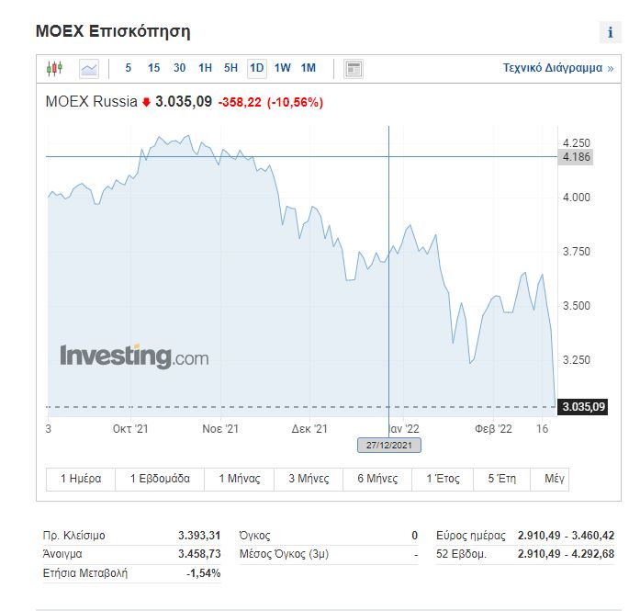Select the 1D interval button
This screenshot has width=640, height=611.
[x=256, y=68]
